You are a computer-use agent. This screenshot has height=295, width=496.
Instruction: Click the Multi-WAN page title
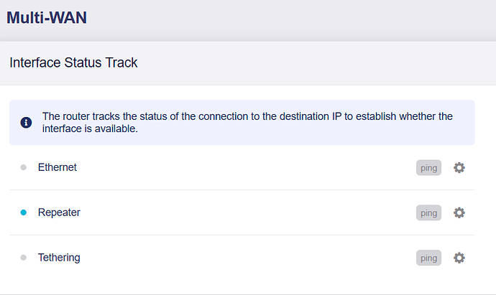47,17
